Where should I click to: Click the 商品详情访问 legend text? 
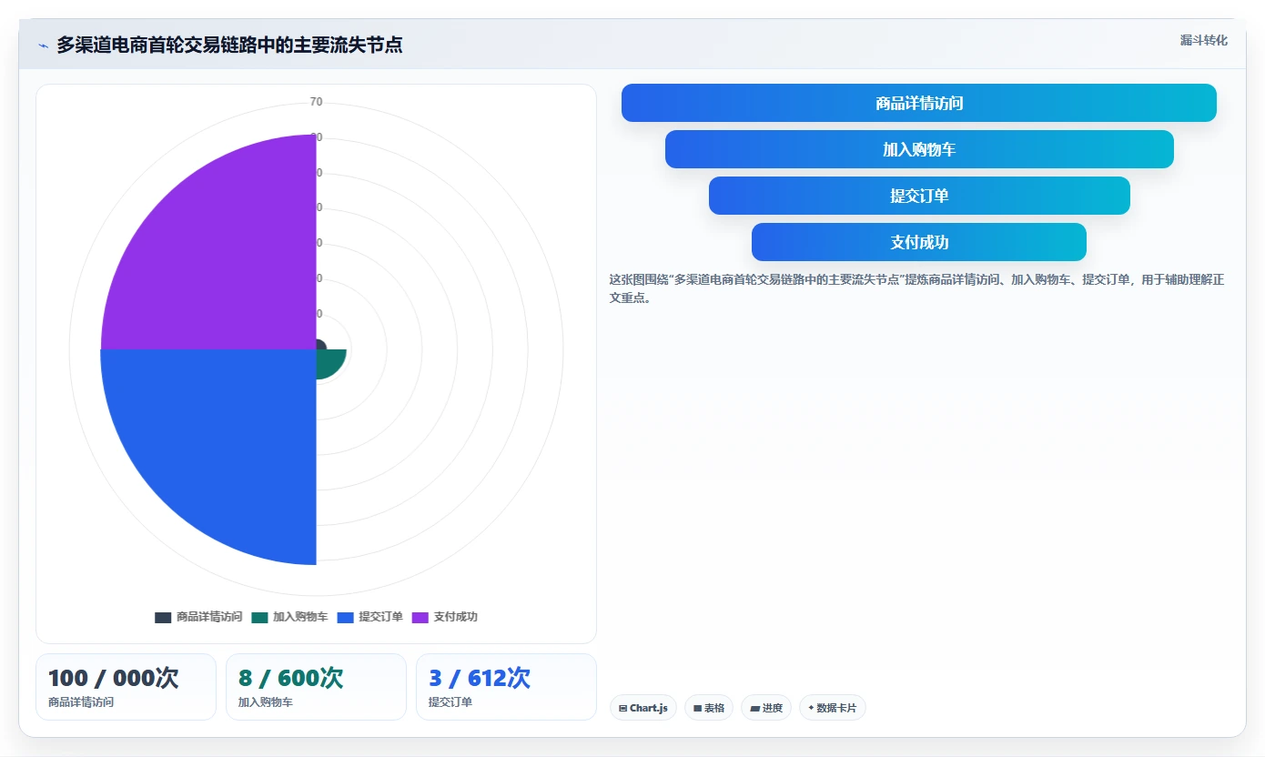click(x=209, y=617)
